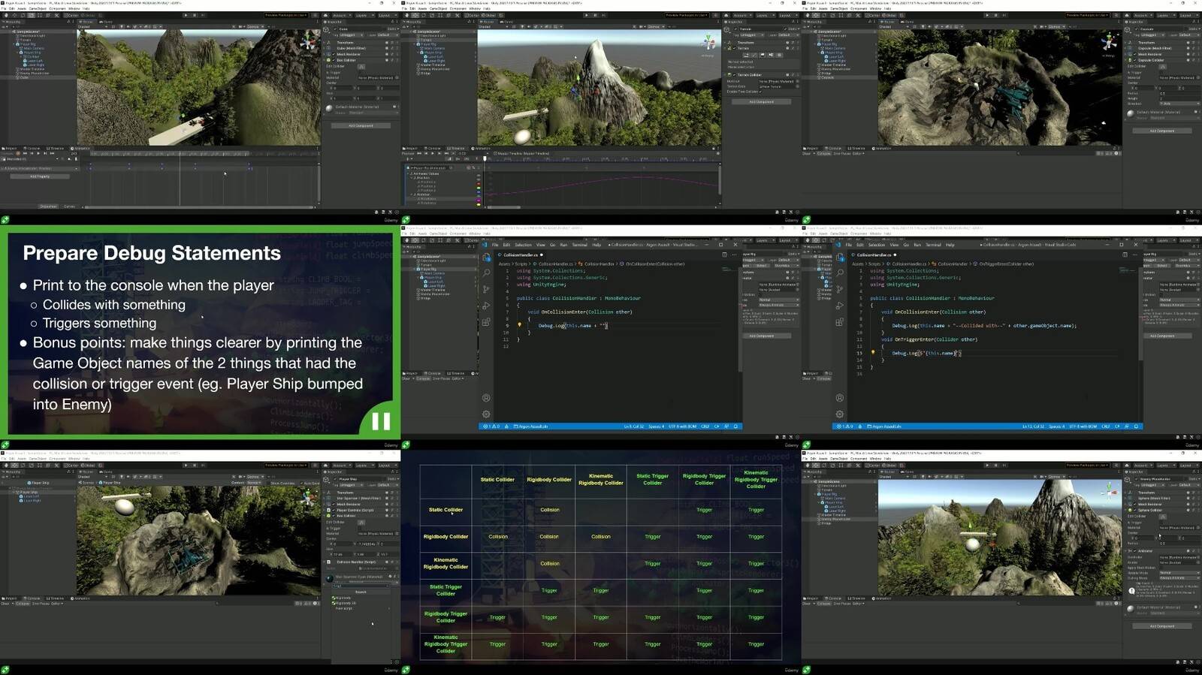Switch to Console tab in Player Ship prefab editor
The width and height of the screenshot is (1202, 675).
(34, 598)
